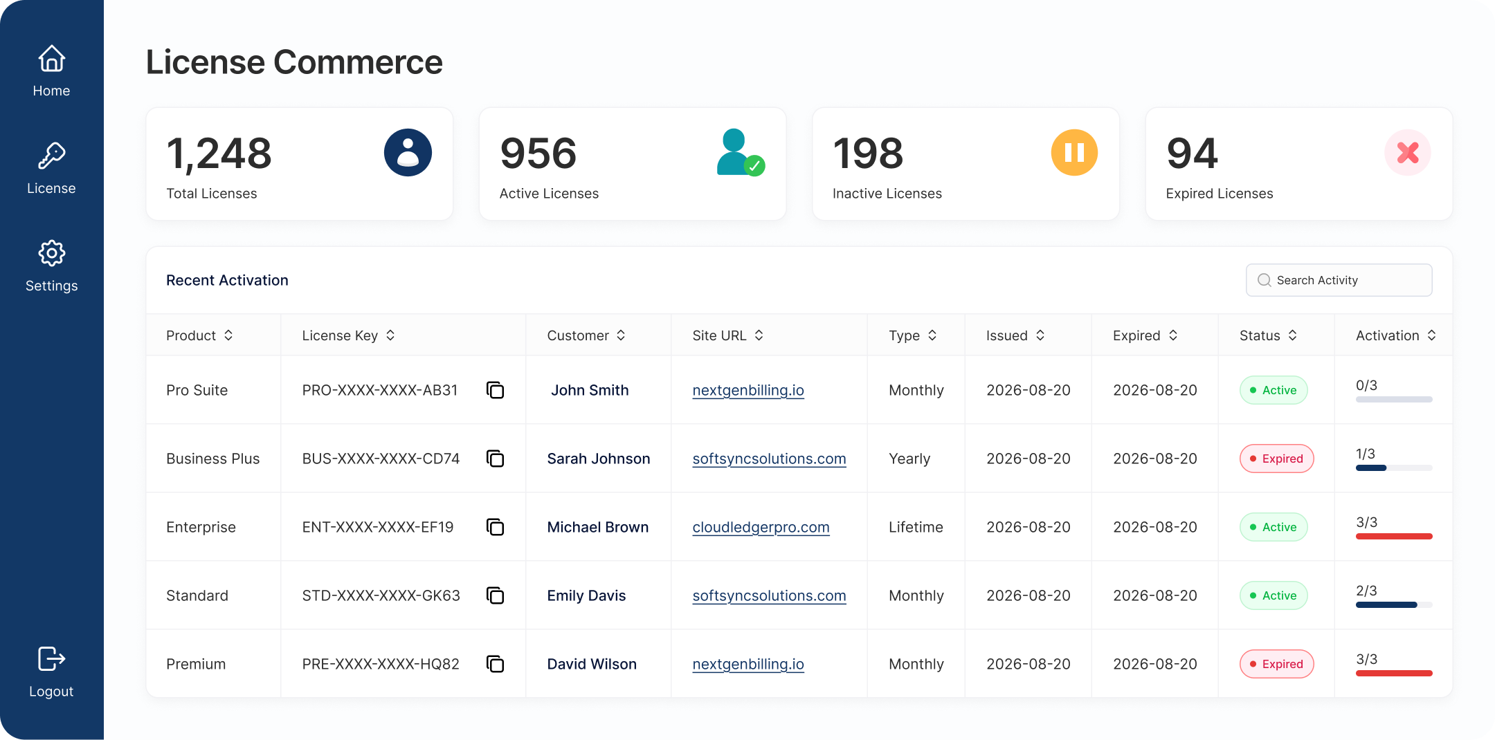
Task: Sort table by License Key column arrows
Action: (390, 335)
